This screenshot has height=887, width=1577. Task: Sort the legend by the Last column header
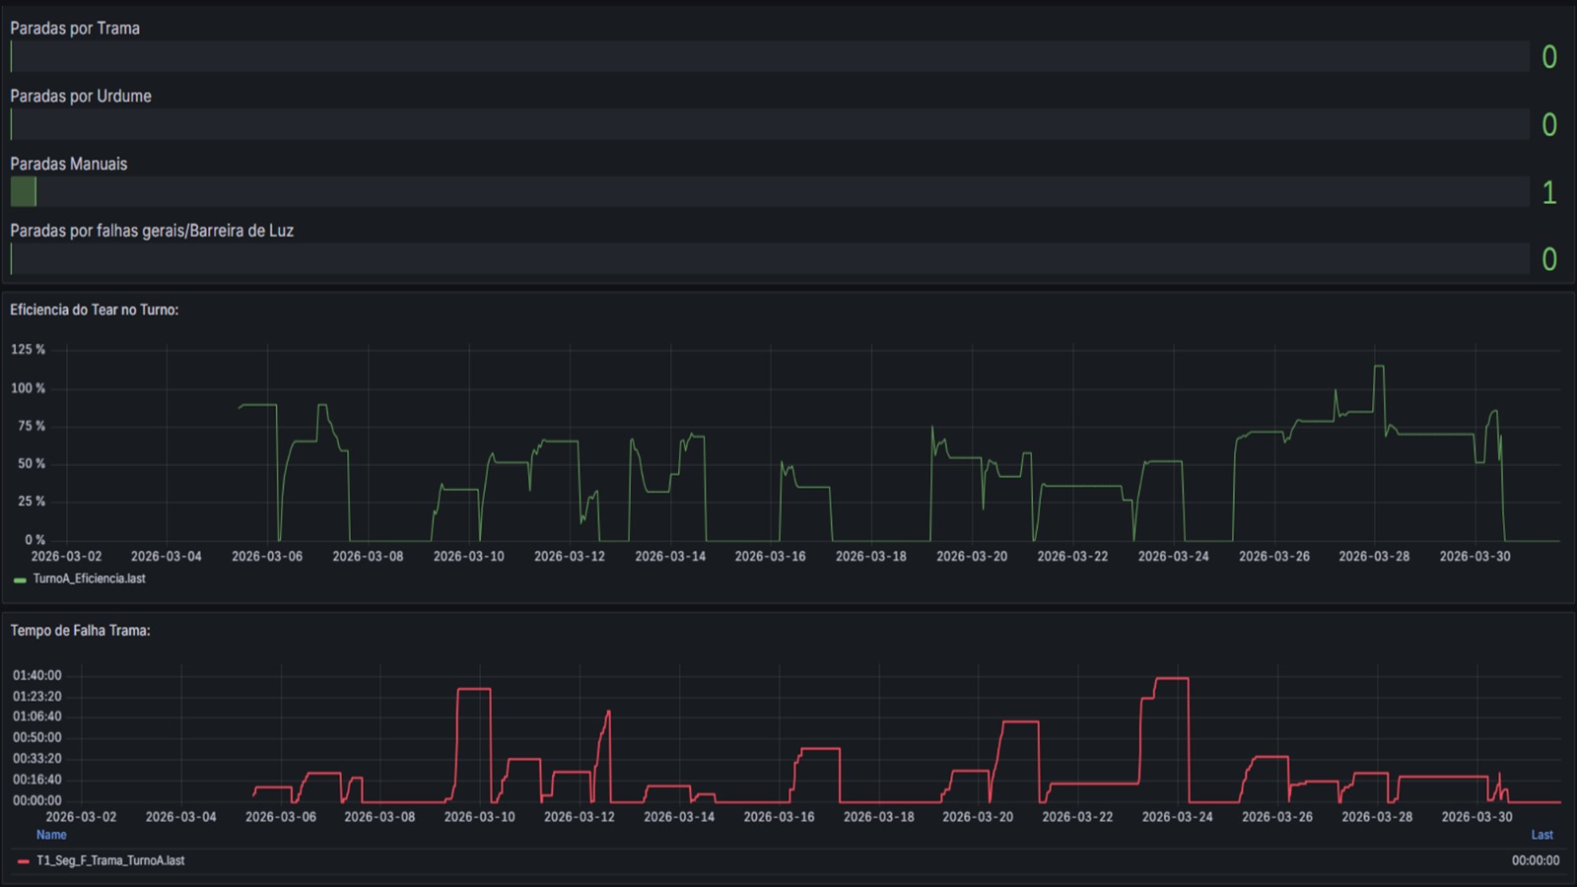pos(1542,835)
